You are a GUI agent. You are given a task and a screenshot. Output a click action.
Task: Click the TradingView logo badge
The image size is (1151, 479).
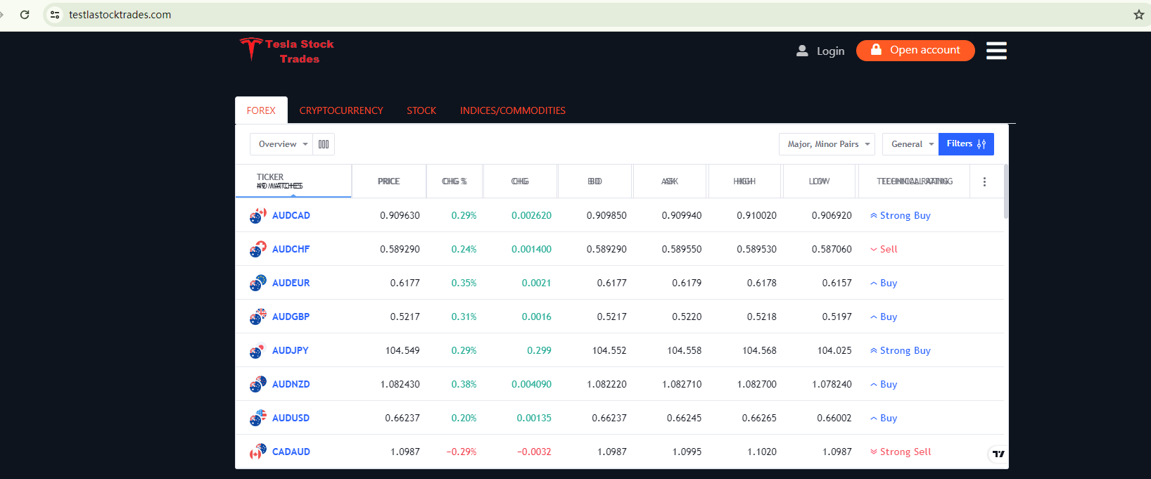tap(998, 454)
